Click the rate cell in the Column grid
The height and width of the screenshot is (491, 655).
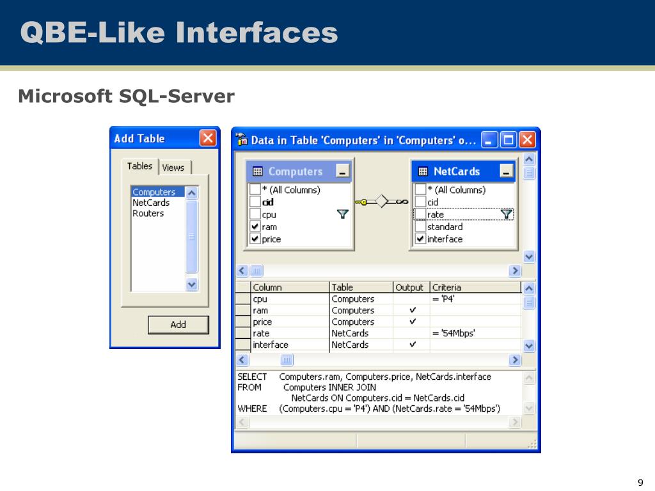[290, 333]
